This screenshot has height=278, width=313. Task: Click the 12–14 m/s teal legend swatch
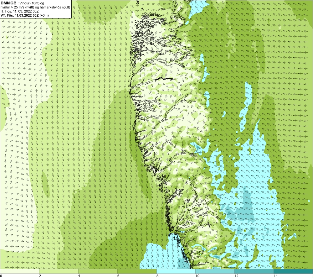(x=254, y=271)
